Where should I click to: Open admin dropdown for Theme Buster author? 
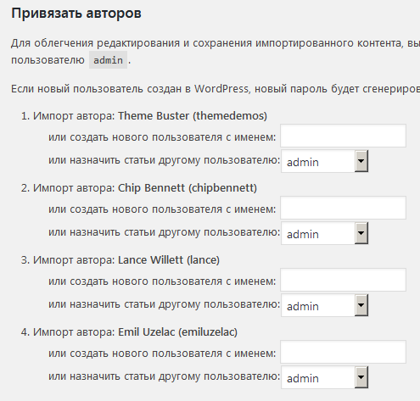(x=325, y=161)
